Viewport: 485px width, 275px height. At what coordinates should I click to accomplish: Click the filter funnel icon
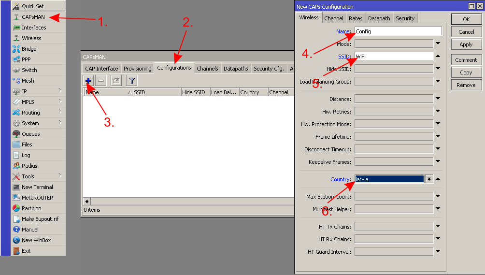point(131,81)
